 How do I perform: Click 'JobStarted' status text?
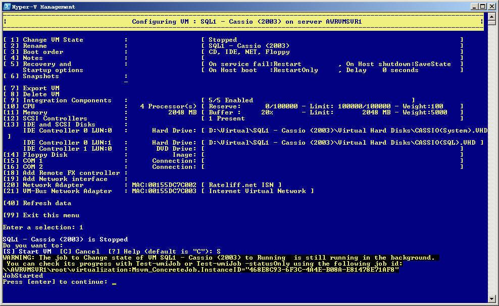click(23, 275)
